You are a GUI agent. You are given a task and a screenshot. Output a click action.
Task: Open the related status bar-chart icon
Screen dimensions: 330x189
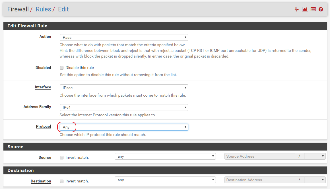[x=305, y=9]
